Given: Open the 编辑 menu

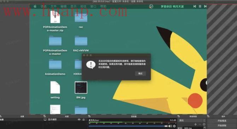Looking at the screenshot, I should (x=63, y=6).
